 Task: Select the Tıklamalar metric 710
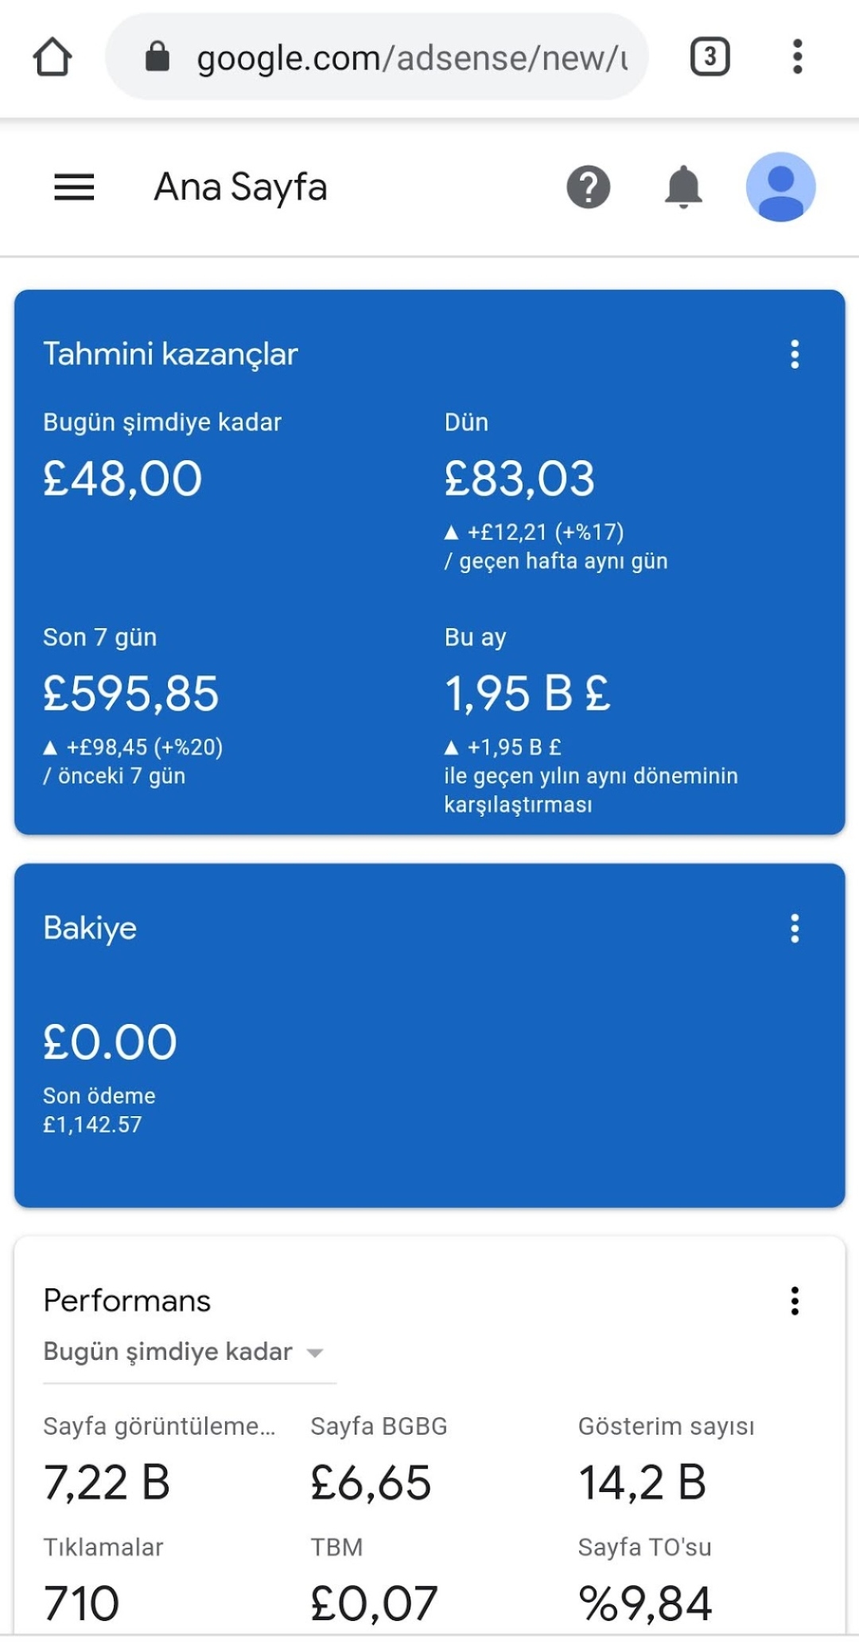81,1603
